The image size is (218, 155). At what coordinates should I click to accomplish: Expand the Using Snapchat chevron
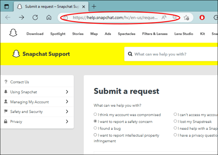coord(67,92)
